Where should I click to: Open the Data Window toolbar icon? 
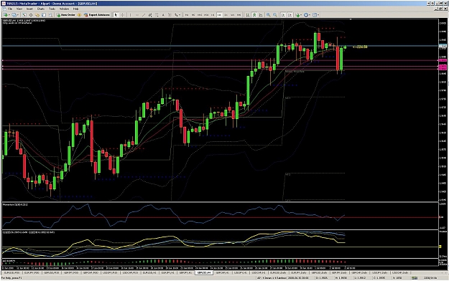pos(31,15)
